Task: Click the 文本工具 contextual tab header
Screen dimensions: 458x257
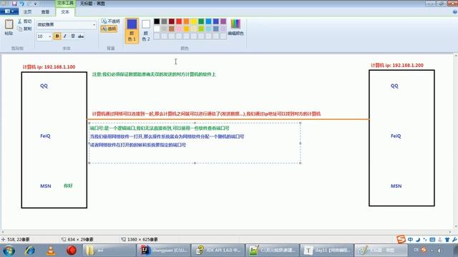Action: coord(65,3)
